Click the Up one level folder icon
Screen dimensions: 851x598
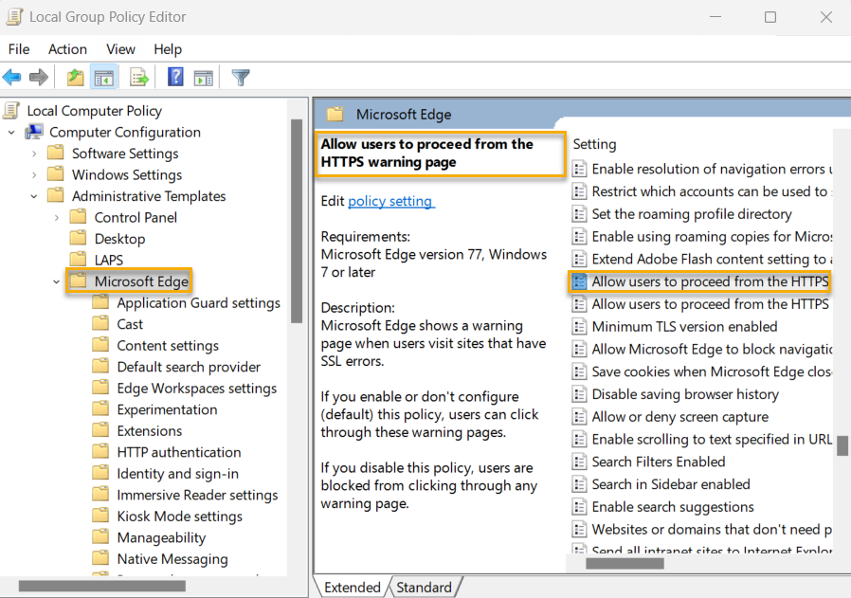click(x=74, y=77)
